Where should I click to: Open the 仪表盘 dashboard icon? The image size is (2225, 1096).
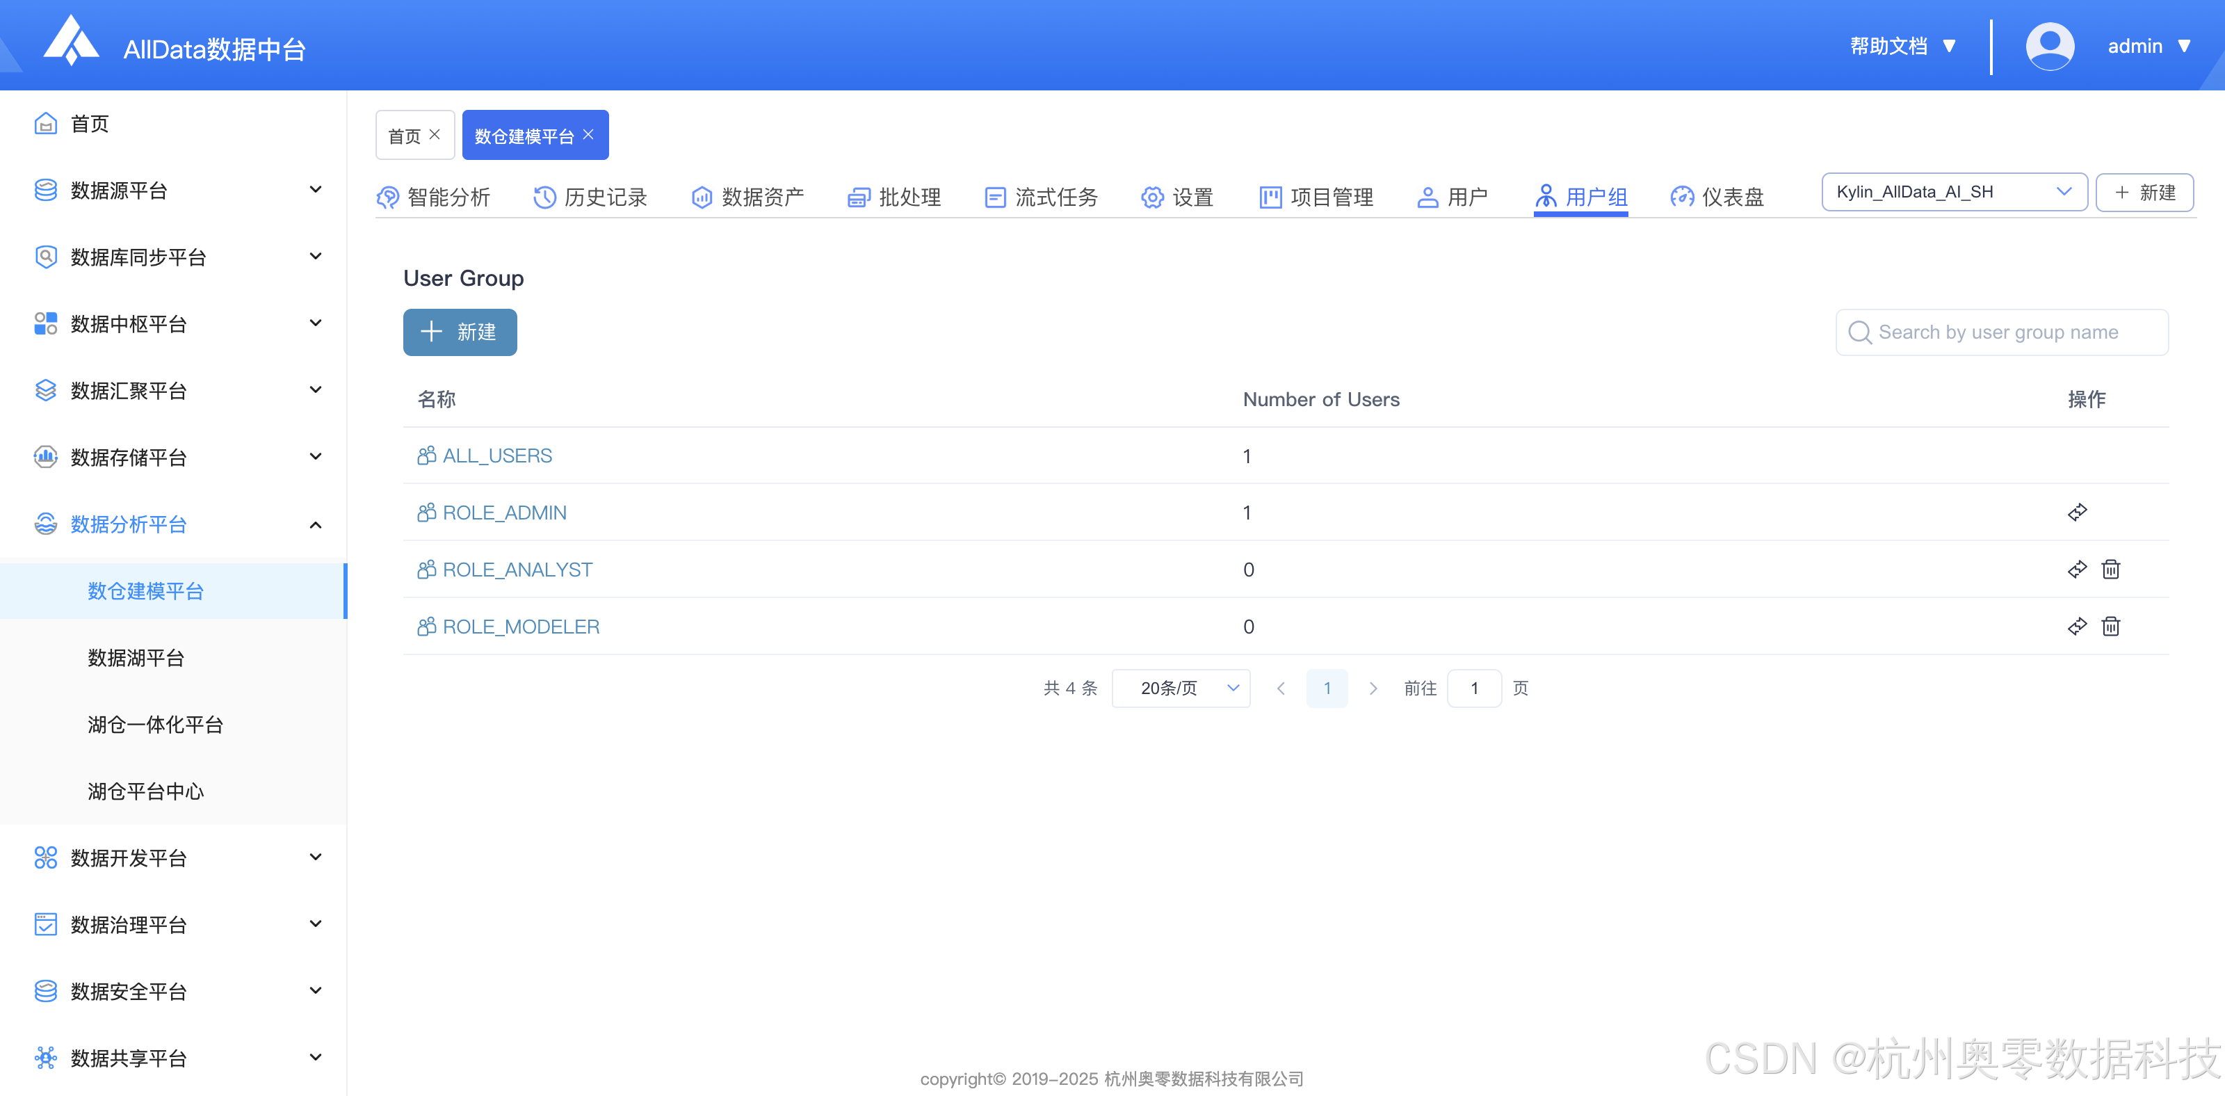(x=1682, y=197)
